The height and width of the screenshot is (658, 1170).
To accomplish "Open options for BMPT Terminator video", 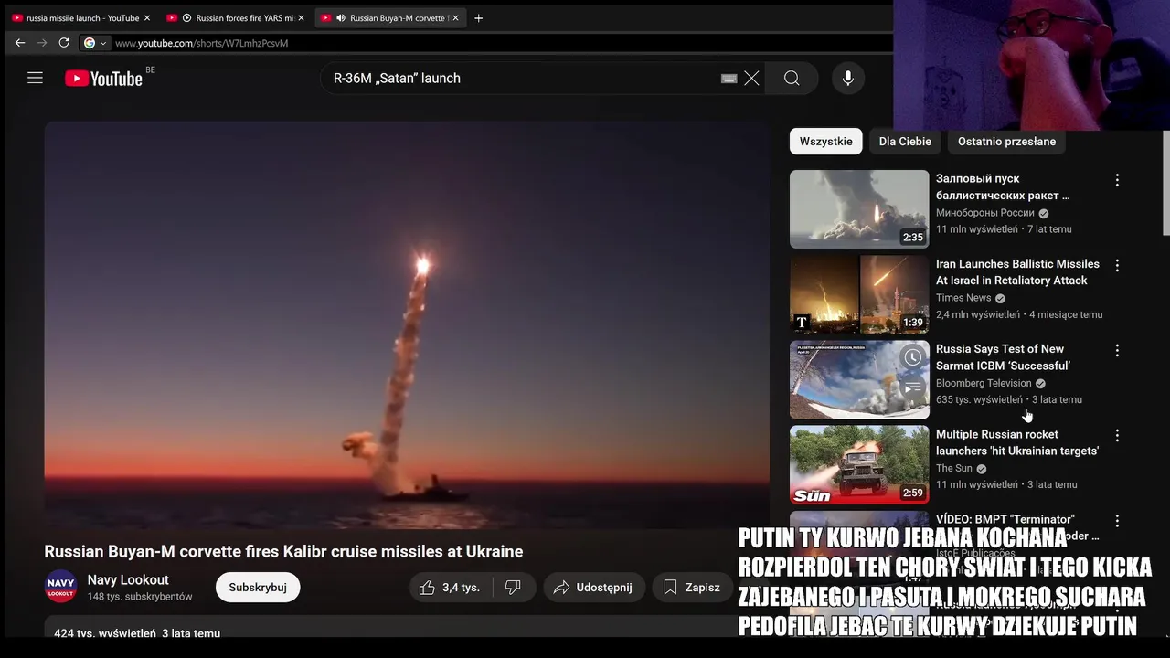I will tap(1116, 520).
